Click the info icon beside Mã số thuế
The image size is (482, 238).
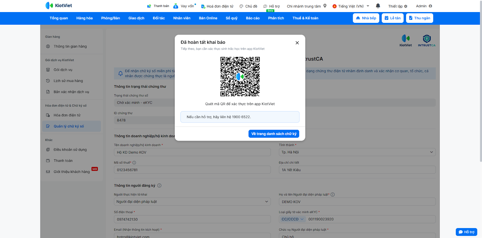pos(134,163)
